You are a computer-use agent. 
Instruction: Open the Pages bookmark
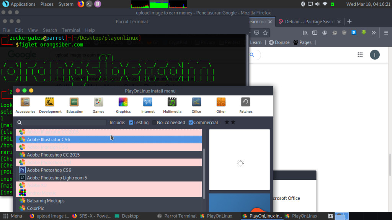click(302, 42)
